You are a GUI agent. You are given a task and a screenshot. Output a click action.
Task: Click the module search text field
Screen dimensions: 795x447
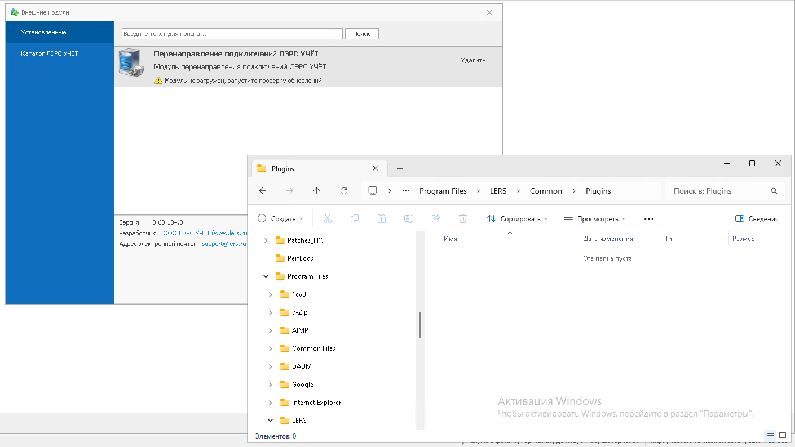(x=232, y=34)
